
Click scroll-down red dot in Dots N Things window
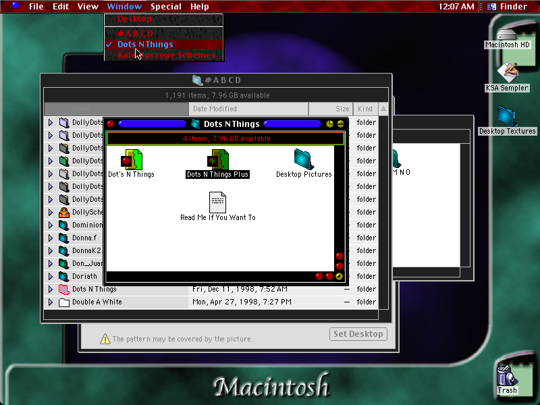pyautogui.click(x=340, y=266)
